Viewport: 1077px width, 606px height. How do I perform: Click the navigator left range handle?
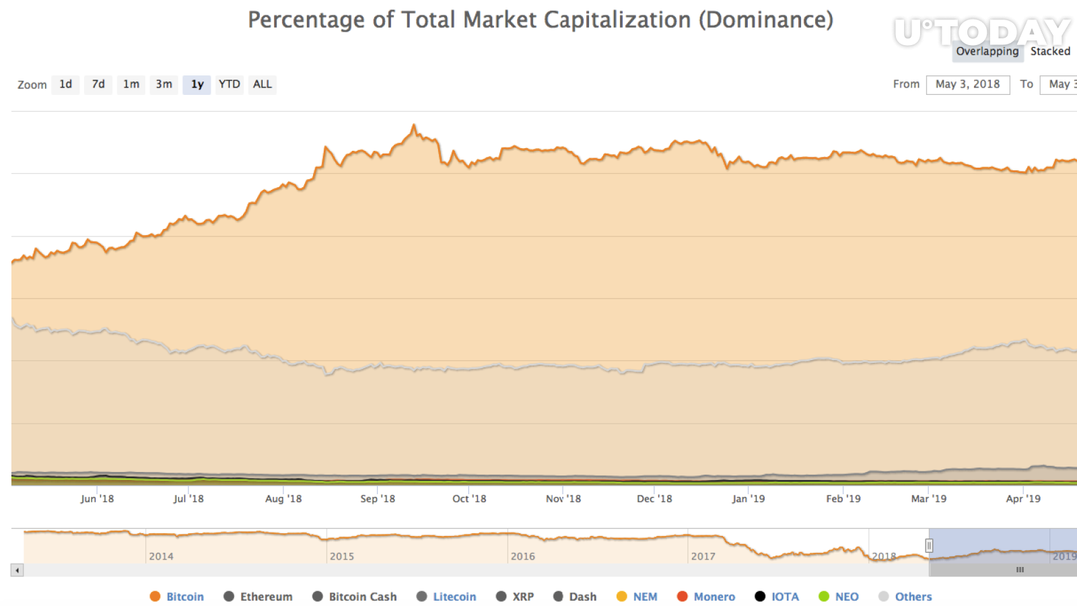tap(929, 545)
